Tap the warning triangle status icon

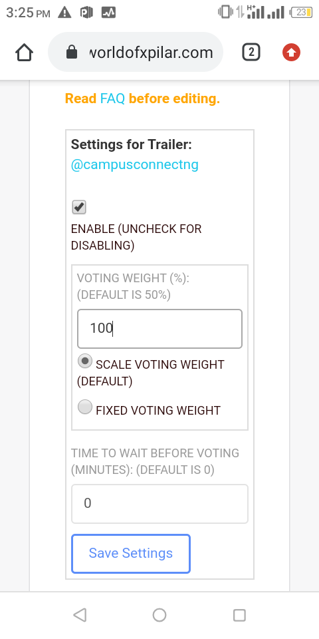[64, 13]
